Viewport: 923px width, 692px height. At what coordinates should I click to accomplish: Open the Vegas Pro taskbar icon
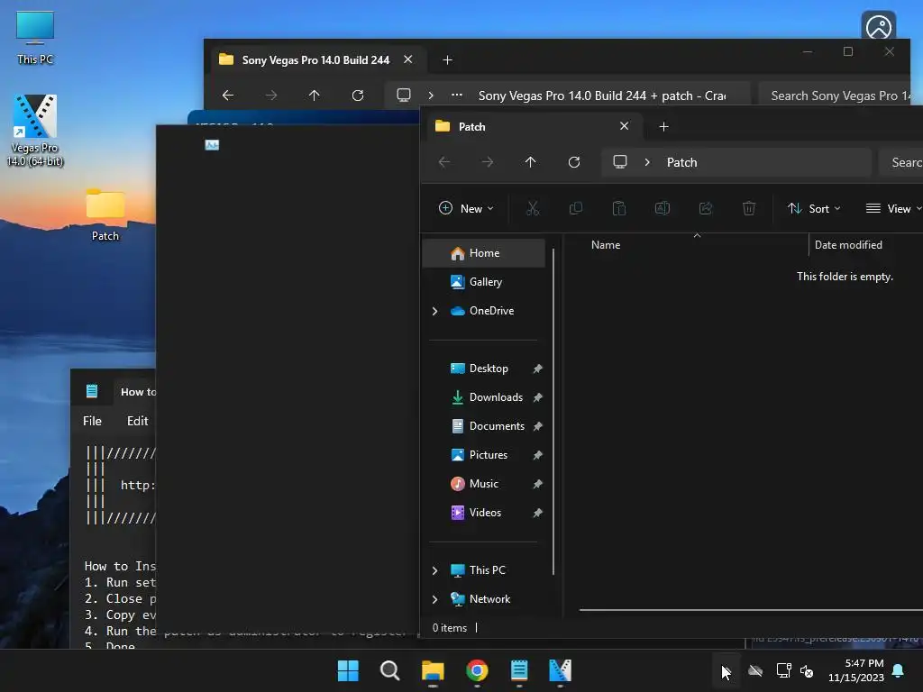(561, 670)
